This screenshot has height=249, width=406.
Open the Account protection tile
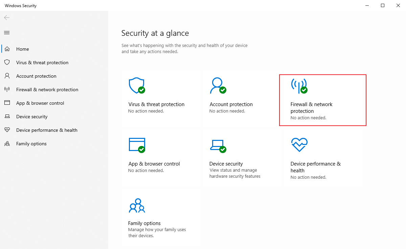242,98
